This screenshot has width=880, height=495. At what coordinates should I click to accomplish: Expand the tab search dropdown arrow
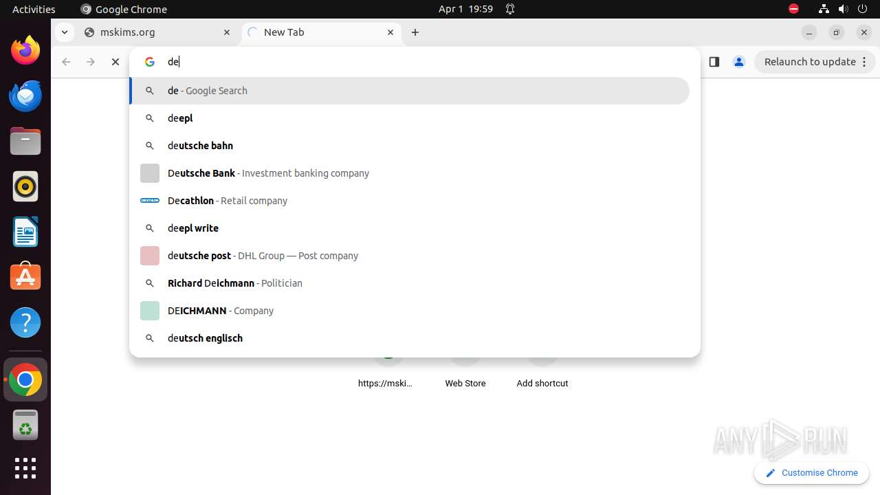click(64, 32)
